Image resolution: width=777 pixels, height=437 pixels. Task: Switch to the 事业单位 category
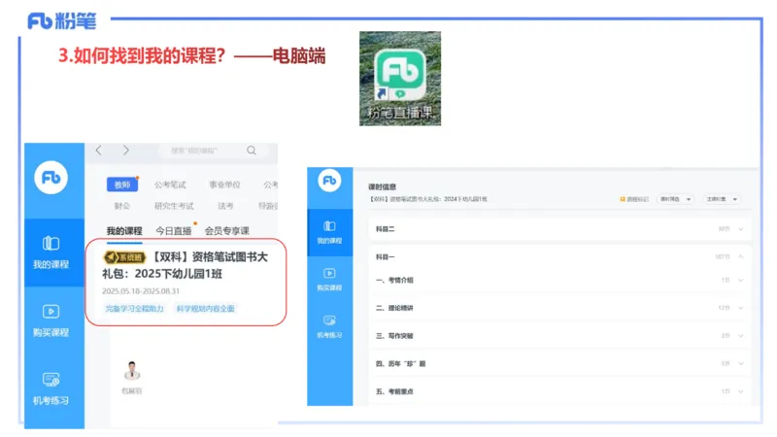(x=224, y=185)
